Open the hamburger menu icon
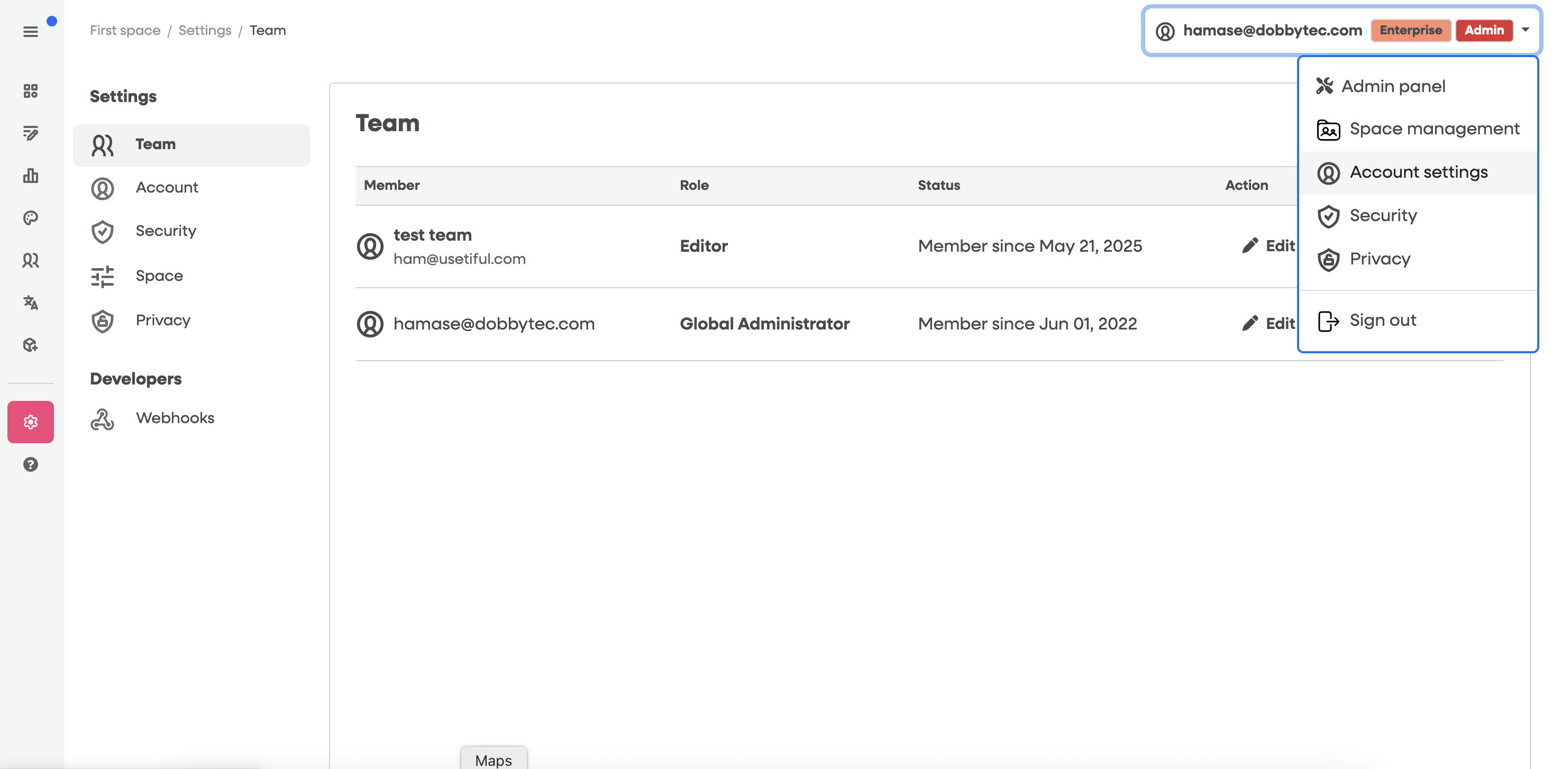 click(x=30, y=31)
